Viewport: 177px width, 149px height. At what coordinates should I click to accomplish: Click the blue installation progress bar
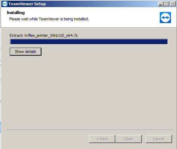[89, 42]
